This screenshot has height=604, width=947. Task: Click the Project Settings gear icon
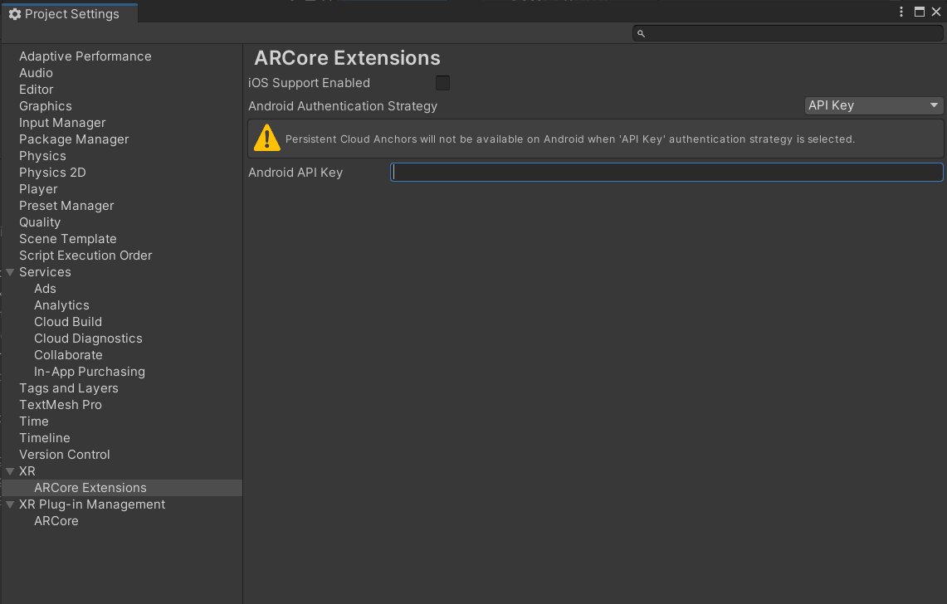[15, 14]
